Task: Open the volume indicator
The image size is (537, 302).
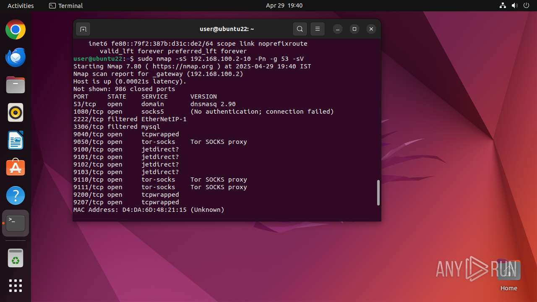Action: [514, 5]
